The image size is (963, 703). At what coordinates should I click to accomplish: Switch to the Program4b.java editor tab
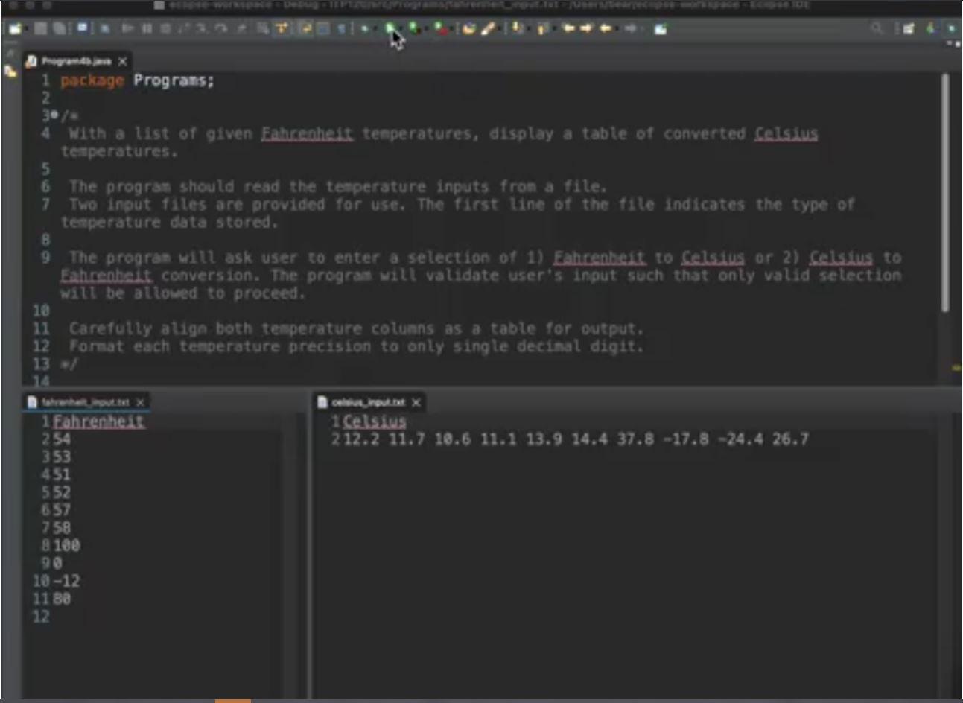click(x=78, y=61)
